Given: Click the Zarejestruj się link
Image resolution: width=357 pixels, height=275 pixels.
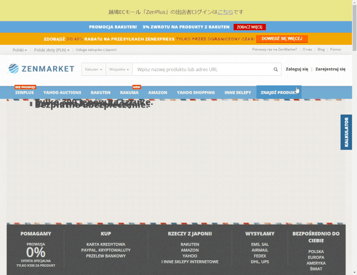Looking at the screenshot, I should click(330, 69).
